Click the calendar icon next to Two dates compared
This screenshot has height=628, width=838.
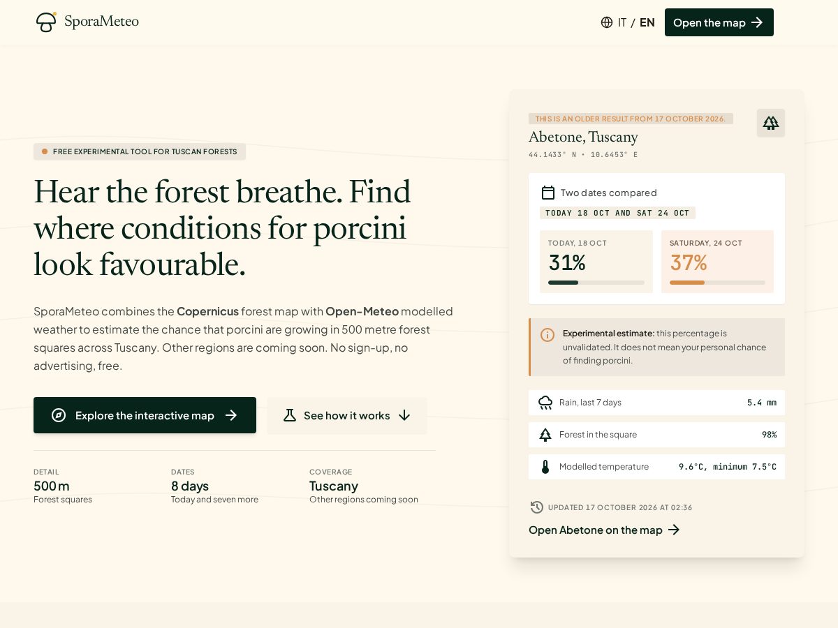pyautogui.click(x=548, y=193)
